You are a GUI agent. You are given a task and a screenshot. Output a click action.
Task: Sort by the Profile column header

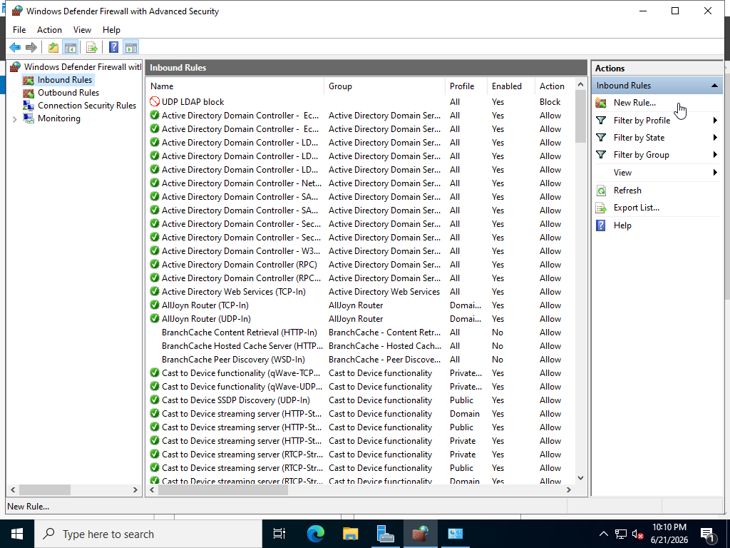[x=466, y=86]
